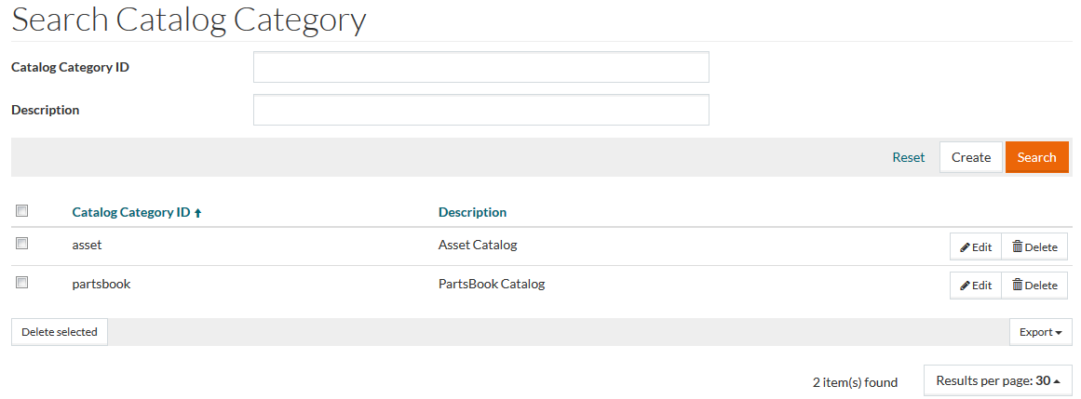Click the PartsBook Catalog description text

491,285
